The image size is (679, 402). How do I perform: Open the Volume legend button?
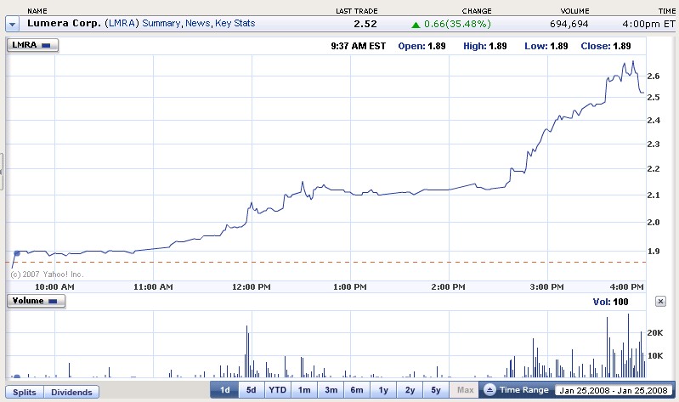[36, 301]
